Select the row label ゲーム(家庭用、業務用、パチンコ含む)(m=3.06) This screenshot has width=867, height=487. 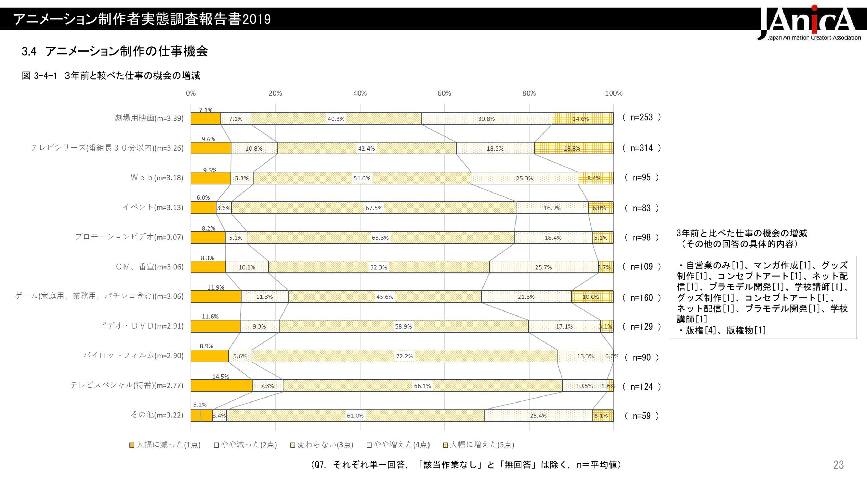pyautogui.click(x=99, y=296)
